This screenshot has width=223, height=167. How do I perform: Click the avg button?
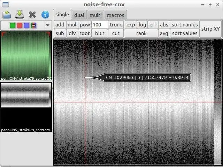click(164, 33)
